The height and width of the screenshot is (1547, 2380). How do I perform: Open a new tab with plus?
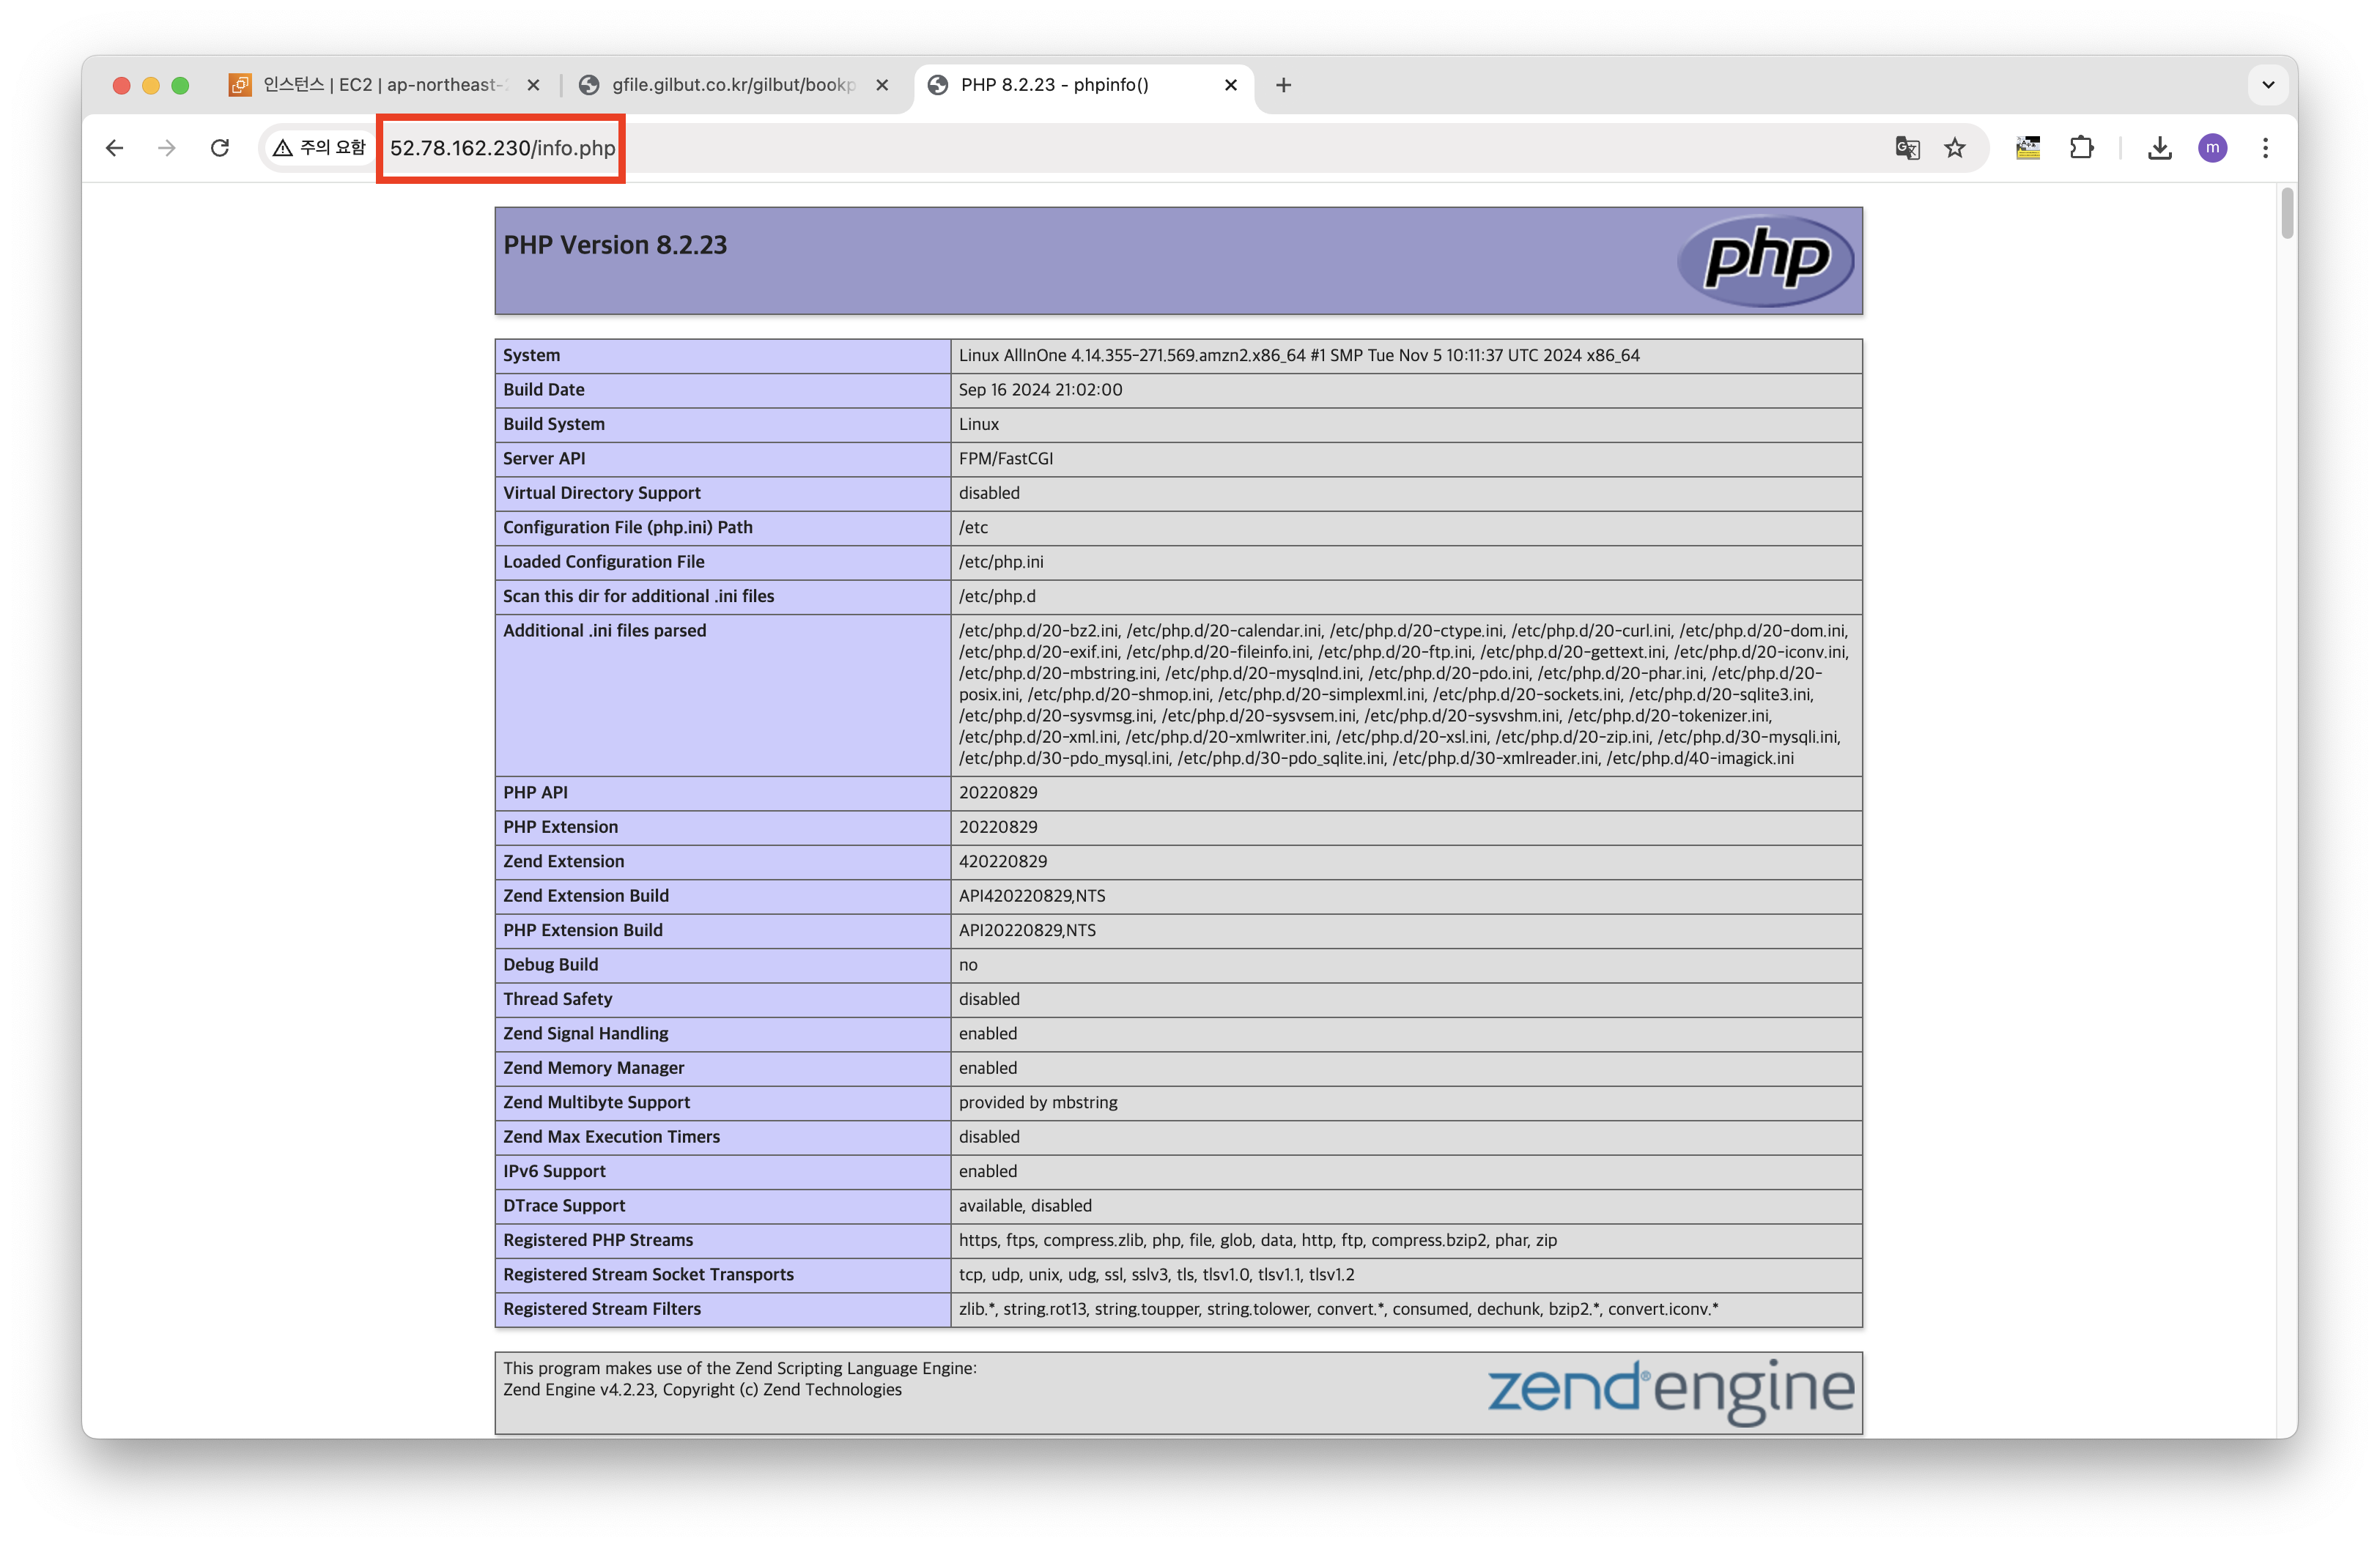[1284, 85]
